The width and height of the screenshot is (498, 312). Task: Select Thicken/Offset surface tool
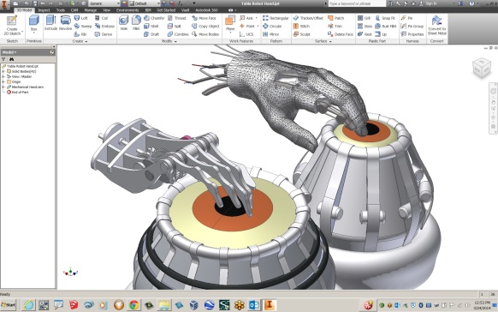[308, 18]
